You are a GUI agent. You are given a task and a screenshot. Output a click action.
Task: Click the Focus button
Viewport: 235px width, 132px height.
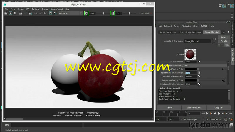(224, 37)
